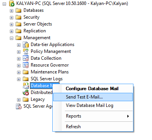Click the KALYAN-PC server icon

(x=12, y=3)
